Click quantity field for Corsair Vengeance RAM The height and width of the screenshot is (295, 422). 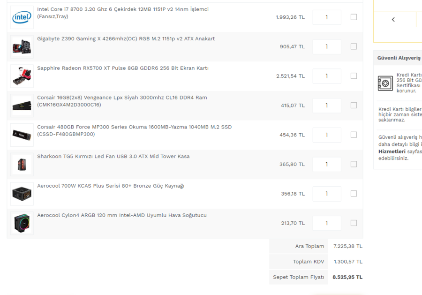pos(326,106)
